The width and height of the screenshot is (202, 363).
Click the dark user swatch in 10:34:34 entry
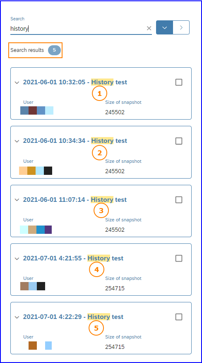[x=48, y=171]
